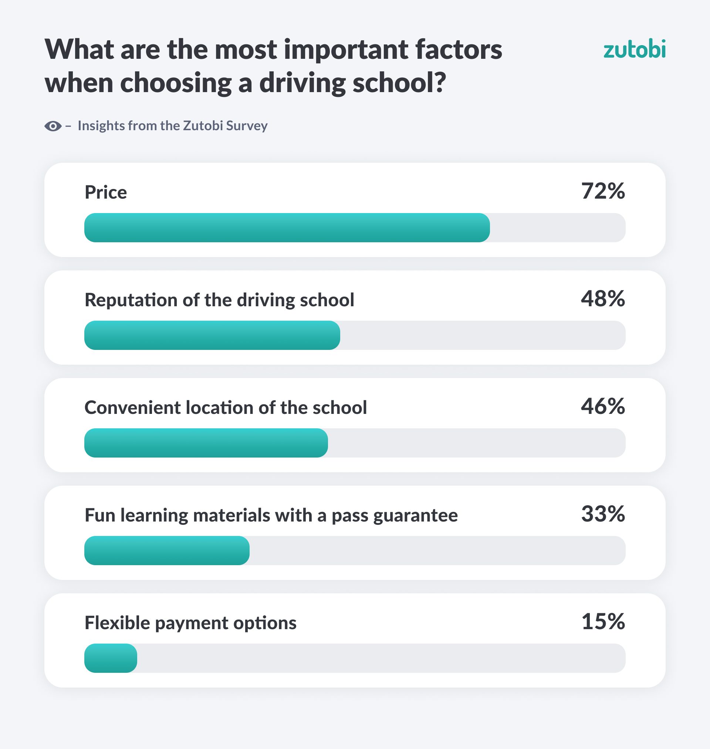Image resolution: width=710 pixels, height=749 pixels.
Task: Click the zutobi logo
Action: tap(634, 50)
